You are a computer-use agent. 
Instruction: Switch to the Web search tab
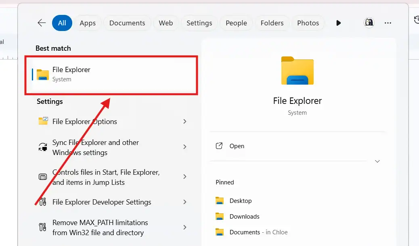[166, 23]
